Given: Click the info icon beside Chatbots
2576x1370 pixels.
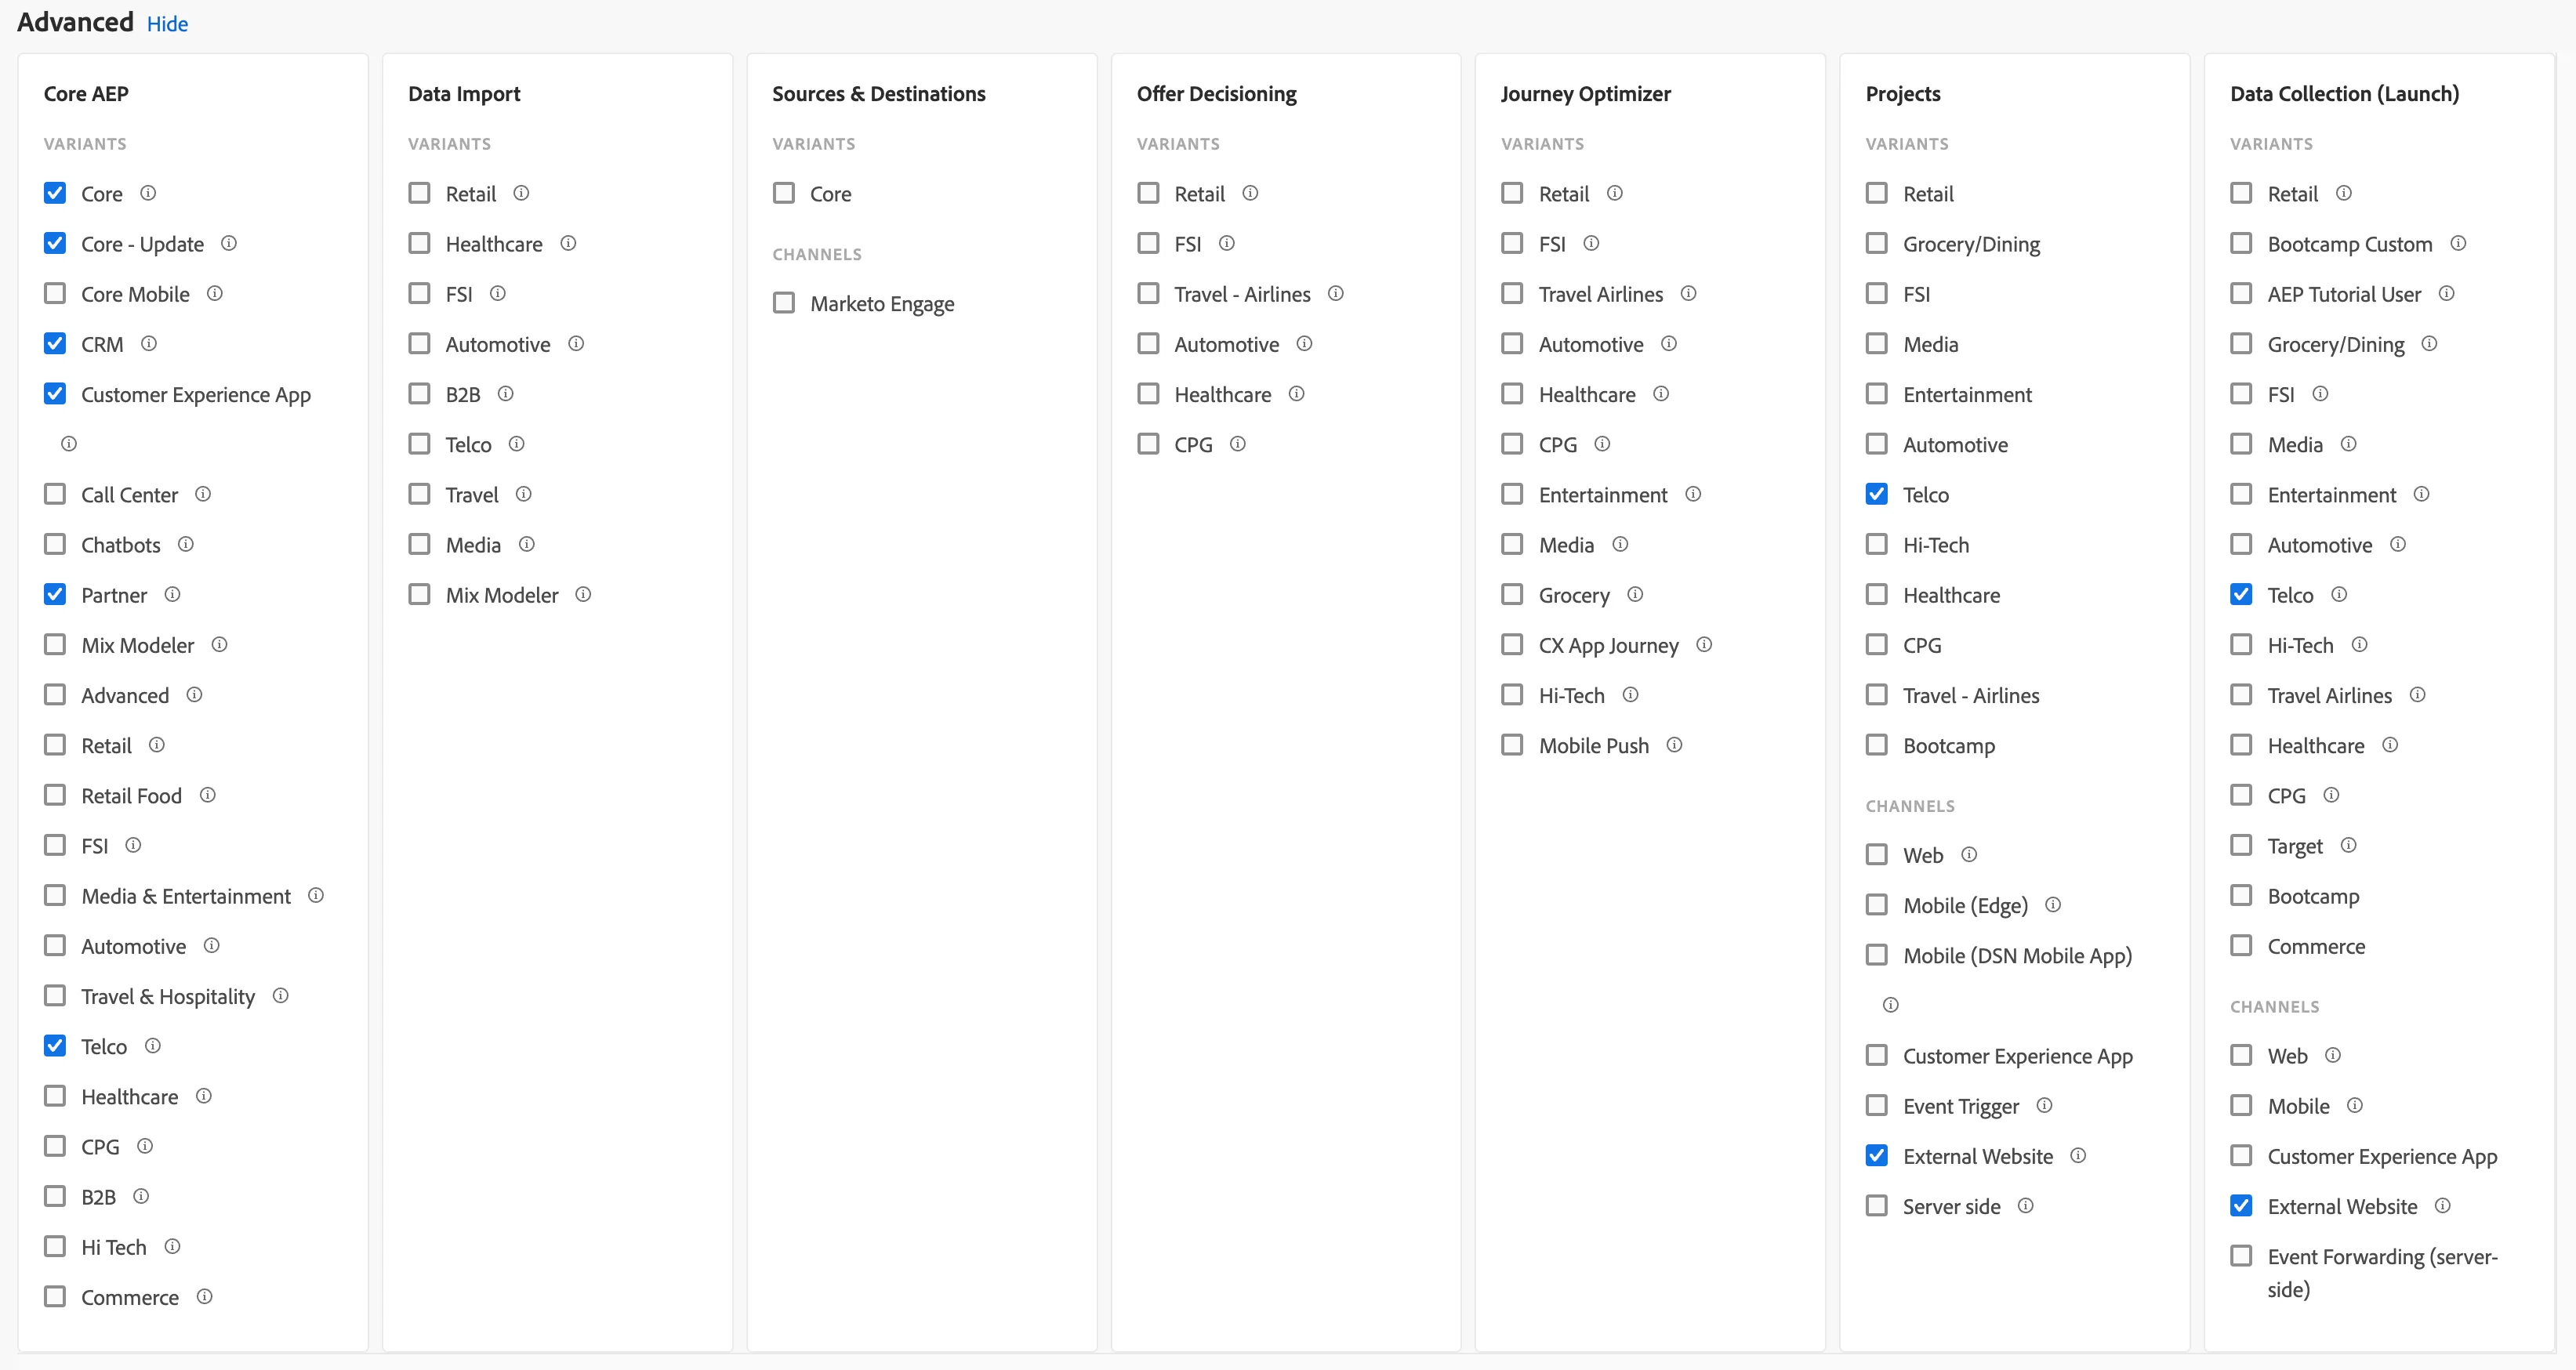Looking at the screenshot, I should (186, 544).
